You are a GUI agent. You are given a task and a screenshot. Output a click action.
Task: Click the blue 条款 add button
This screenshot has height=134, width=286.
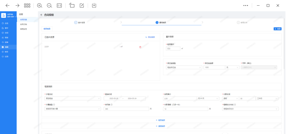277,29
